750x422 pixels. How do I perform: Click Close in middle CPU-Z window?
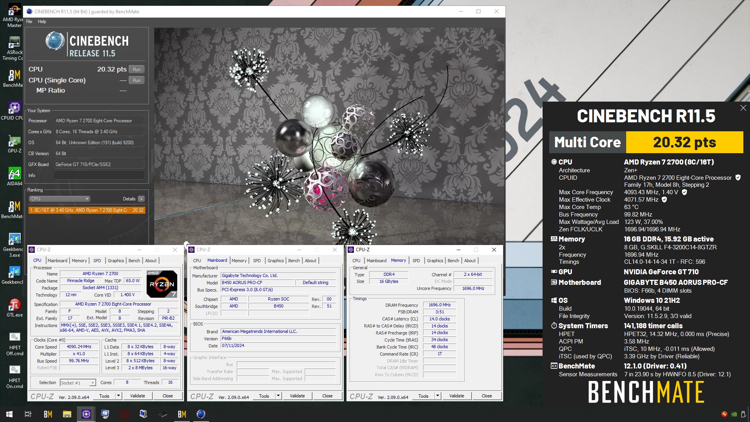pos(327,396)
